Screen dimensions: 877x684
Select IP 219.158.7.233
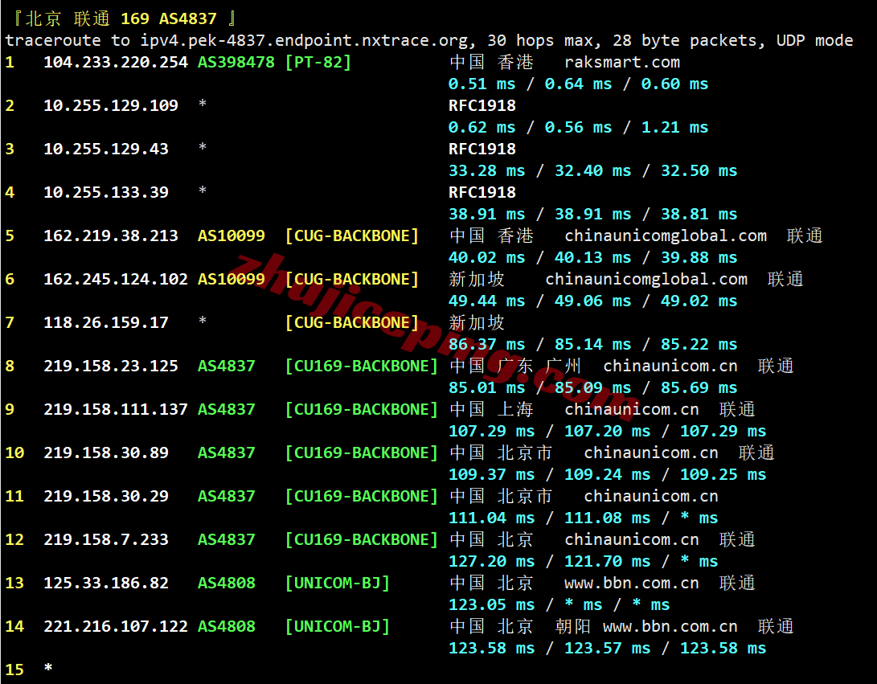[x=106, y=539]
